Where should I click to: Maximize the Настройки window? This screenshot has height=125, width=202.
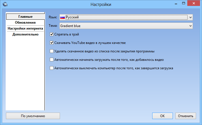(184, 3)
